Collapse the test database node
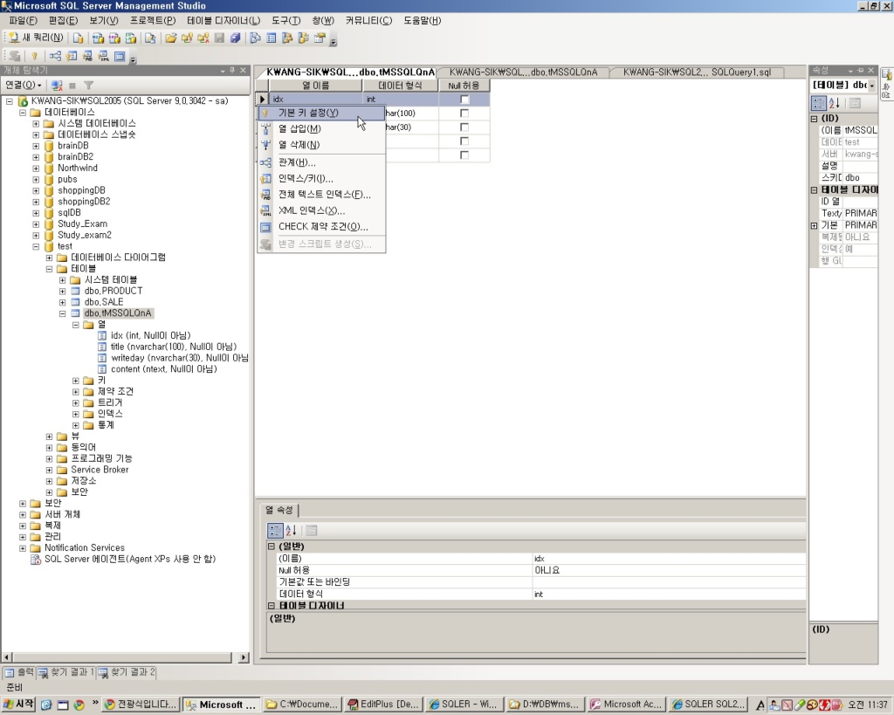The image size is (894, 715). point(36,246)
